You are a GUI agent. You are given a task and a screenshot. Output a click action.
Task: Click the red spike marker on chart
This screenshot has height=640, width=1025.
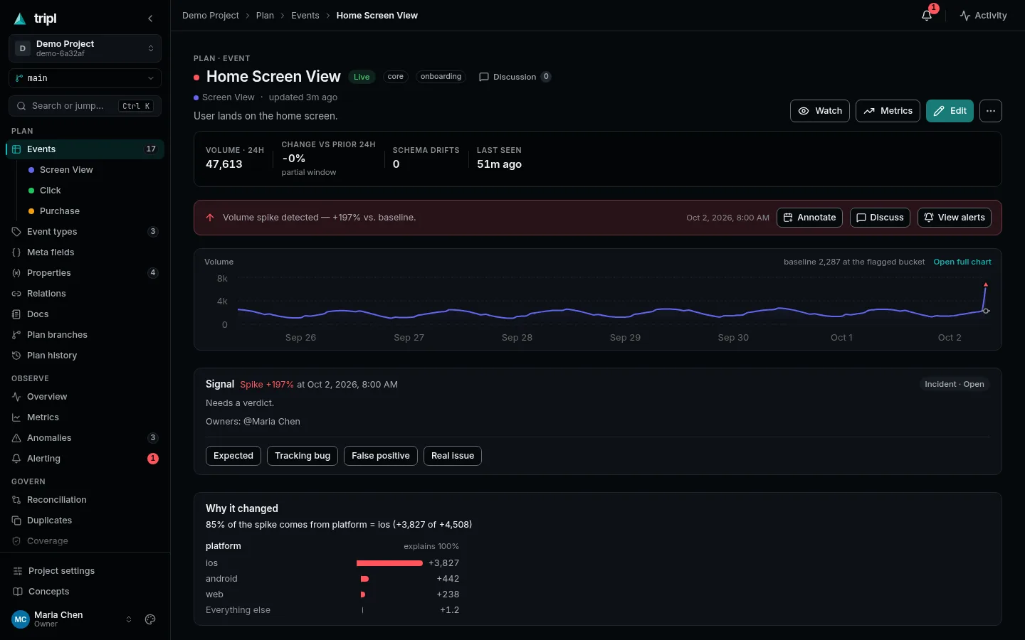click(x=986, y=284)
